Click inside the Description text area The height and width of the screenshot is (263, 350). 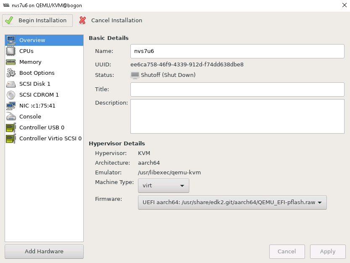237,116
